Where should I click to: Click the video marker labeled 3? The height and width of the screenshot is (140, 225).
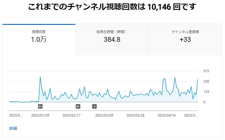[94, 106]
